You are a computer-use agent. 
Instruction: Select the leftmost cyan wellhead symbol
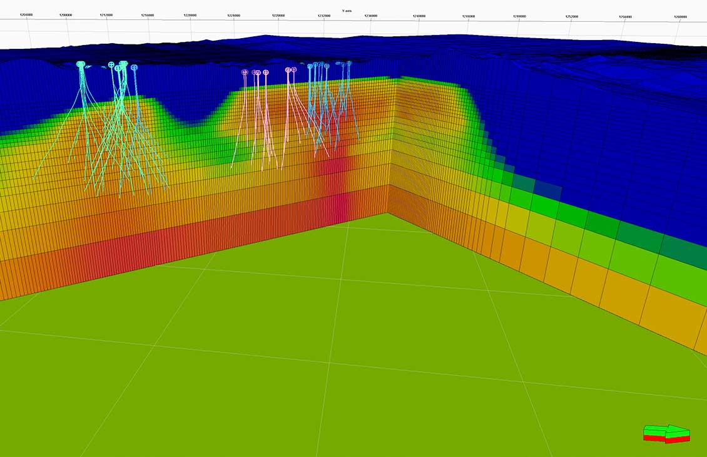tap(79, 64)
